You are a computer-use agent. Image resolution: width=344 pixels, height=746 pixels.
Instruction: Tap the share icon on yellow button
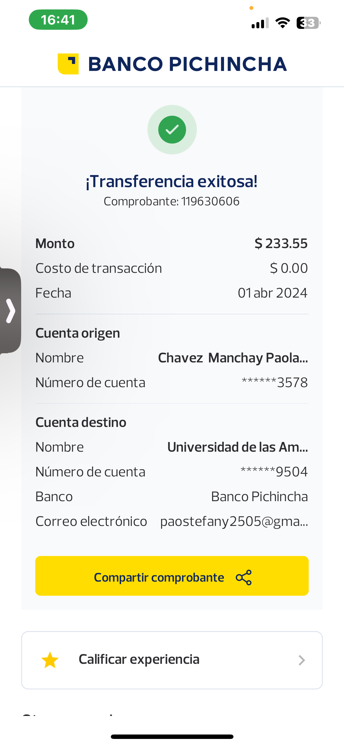coord(244,577)
